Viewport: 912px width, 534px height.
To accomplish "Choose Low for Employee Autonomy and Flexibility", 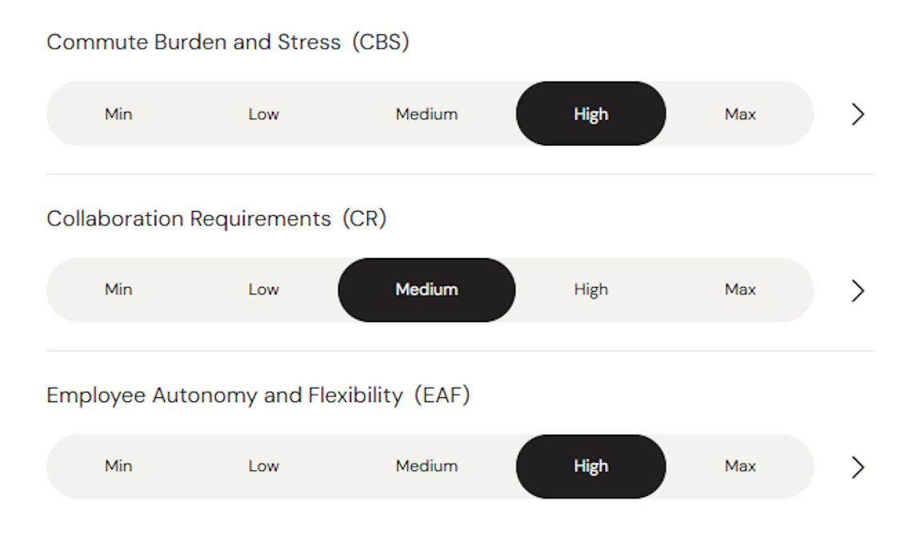I will coord(263,466).
